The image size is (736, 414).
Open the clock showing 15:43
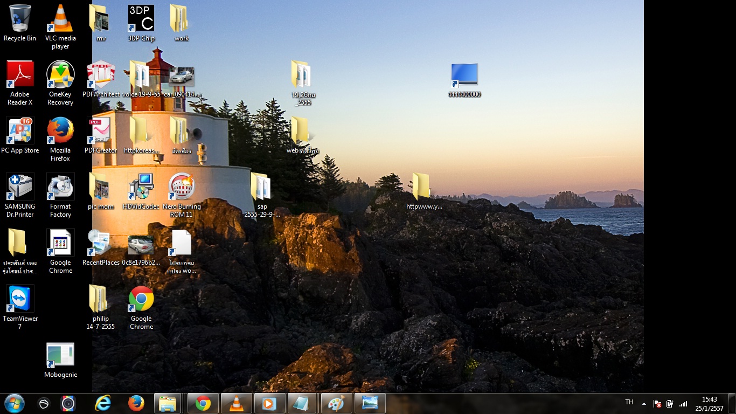click(x=709, y=404)
